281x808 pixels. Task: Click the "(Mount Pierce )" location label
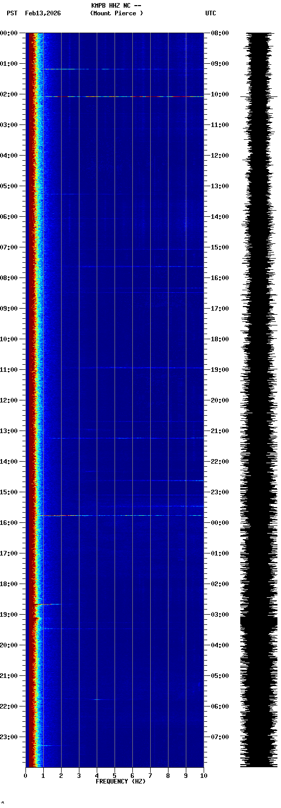117,13
